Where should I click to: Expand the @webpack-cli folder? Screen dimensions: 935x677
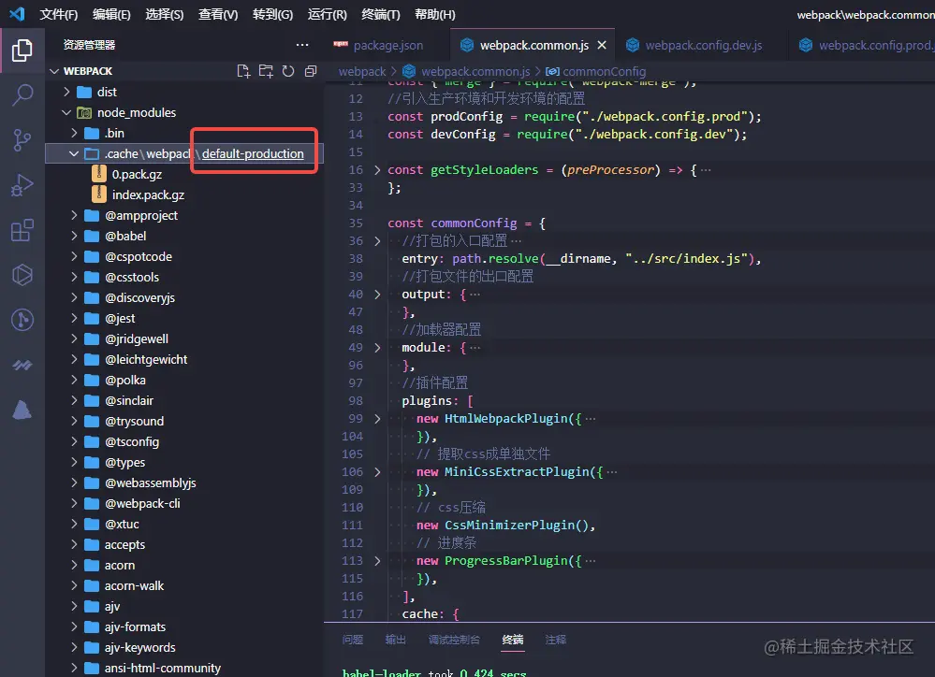coord(74,504)
